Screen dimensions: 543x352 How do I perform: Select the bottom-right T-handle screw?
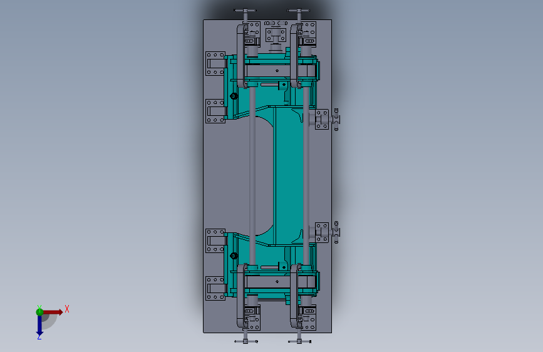tap(299, 338)
